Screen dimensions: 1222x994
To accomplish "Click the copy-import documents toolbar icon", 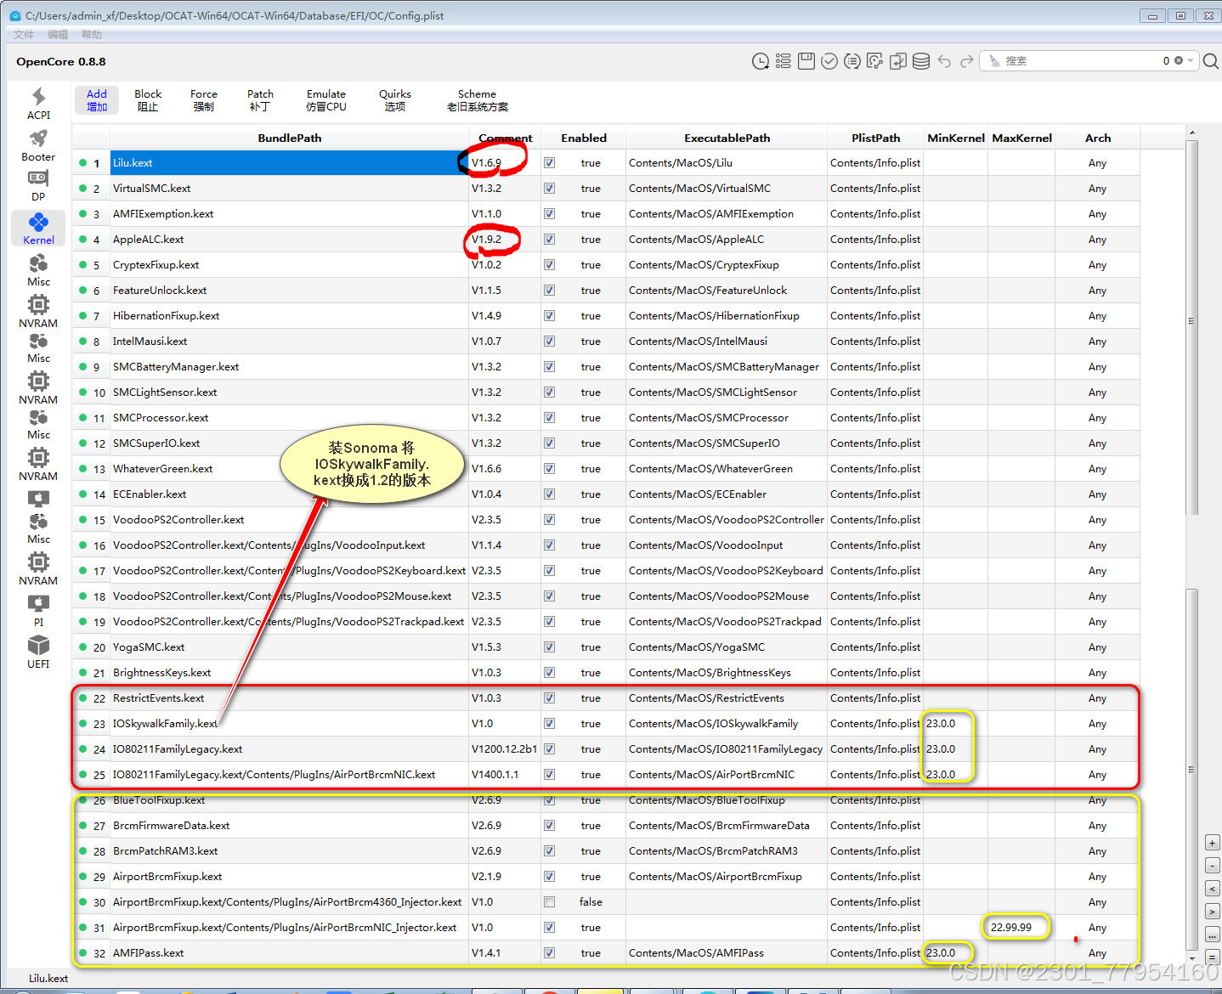I will point(898,61).
